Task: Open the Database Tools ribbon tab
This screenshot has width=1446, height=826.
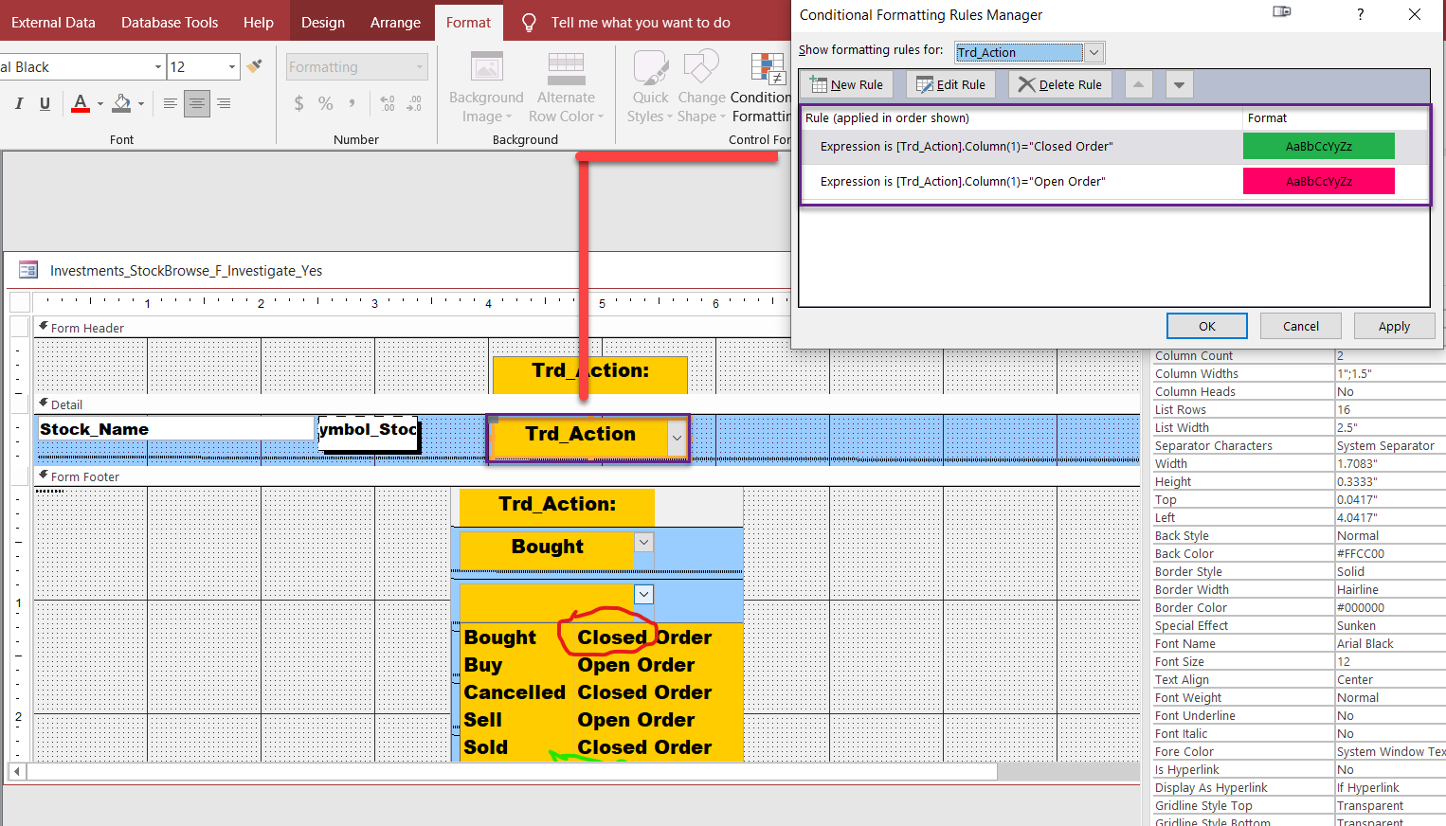Action: tap(170, 22)
